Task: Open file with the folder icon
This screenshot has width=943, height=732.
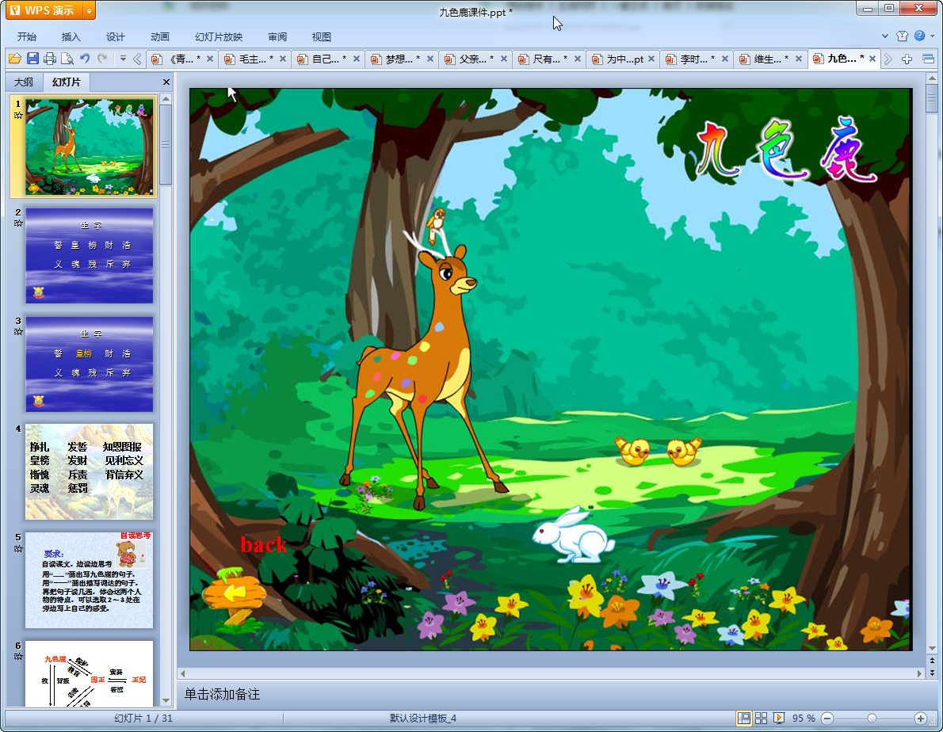Action: click(15, 59)
